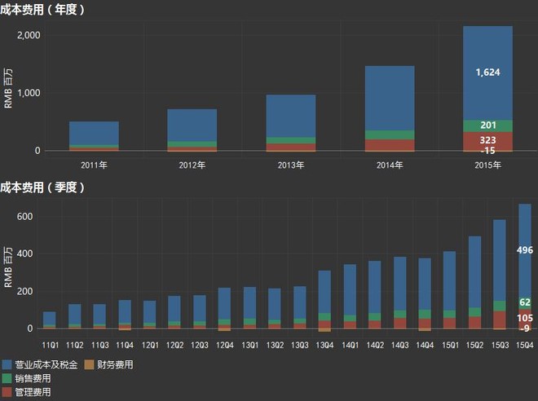538x401 pixels.
Task: Click the 14Q4 axis label
Action: [x=425, y=345]
